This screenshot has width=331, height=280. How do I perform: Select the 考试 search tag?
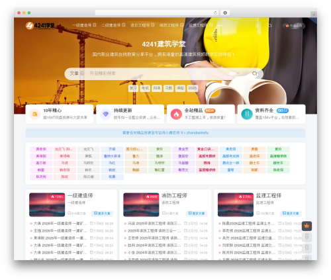(x=145, y=88)
